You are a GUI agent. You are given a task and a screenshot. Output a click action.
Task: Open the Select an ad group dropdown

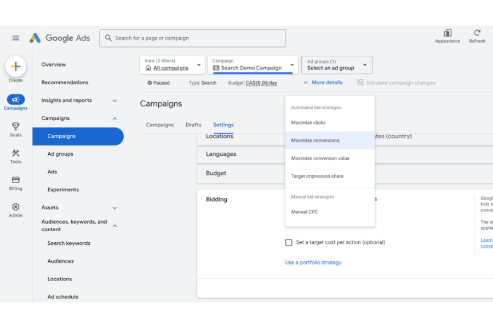[x=337, y=65]
